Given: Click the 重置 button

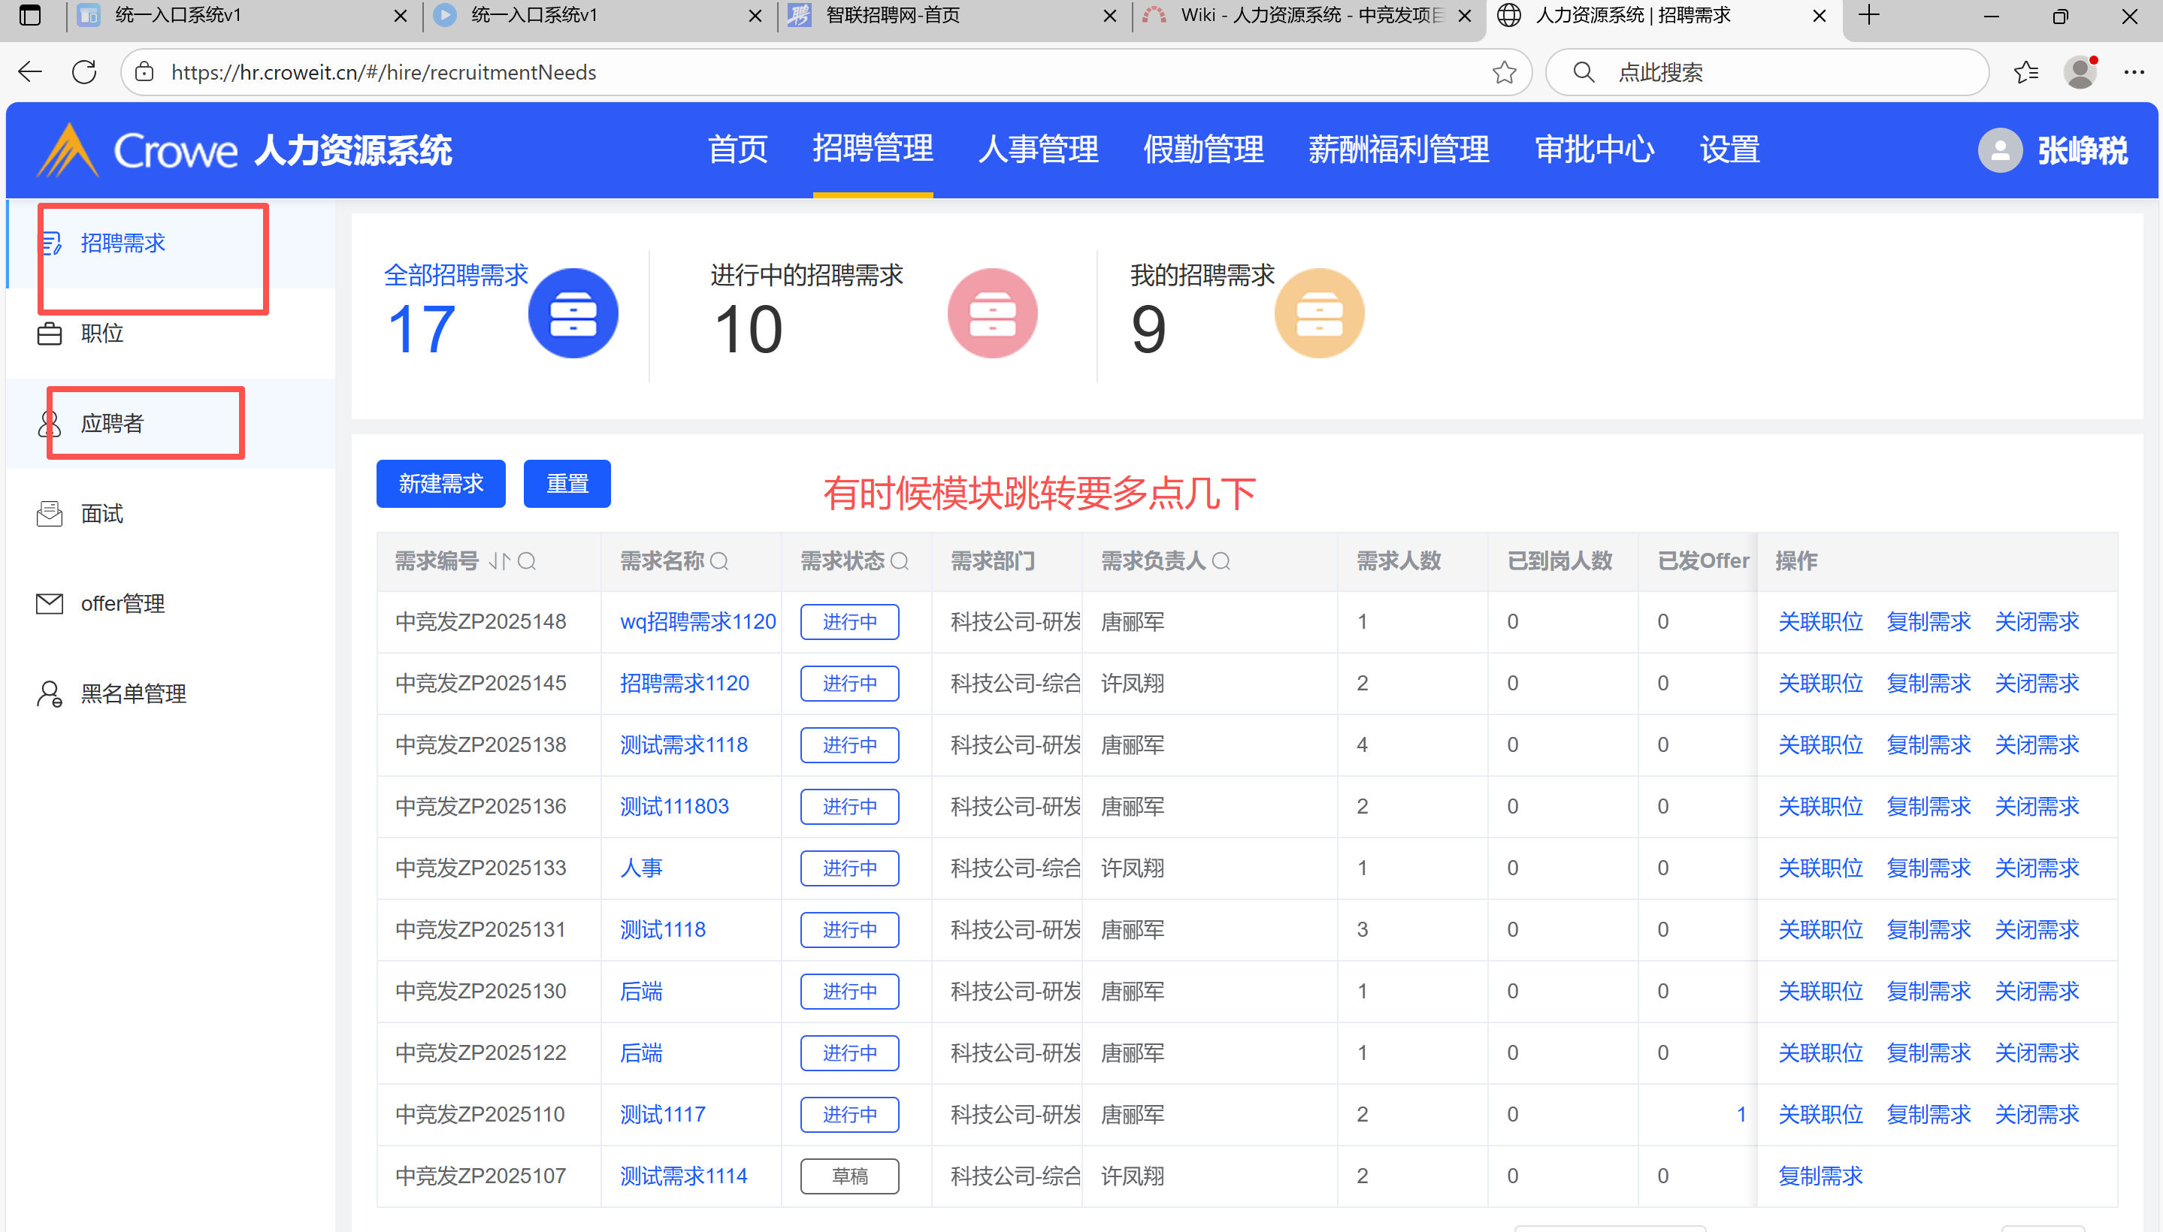Looking at the screenshot, I should click(567, 484).
